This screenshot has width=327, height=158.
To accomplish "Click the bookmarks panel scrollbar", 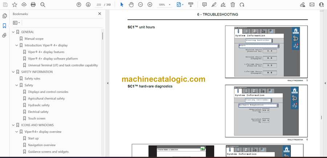I will [x=102, y=36].
